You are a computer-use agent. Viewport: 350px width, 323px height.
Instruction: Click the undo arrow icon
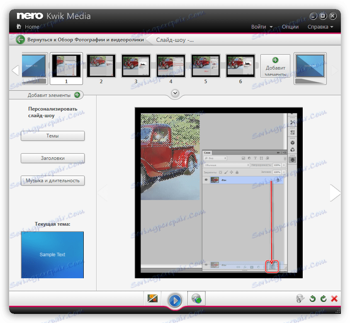coord(313,299)
